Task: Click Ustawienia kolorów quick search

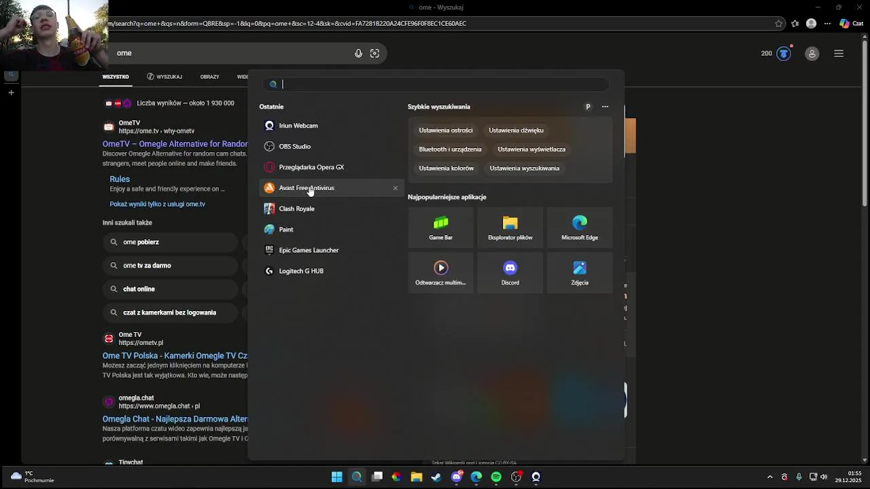Action: 447,168
